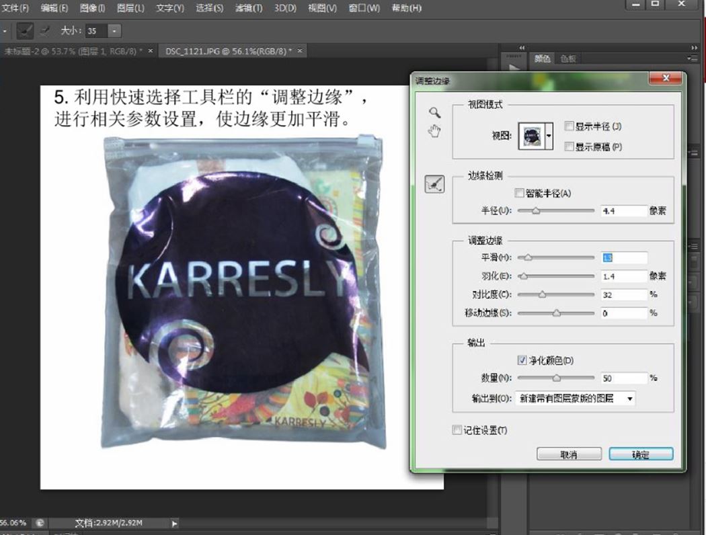706x535 pixels.
Task: Click the 对比度 contrast slider handle
Action: [542, 294]
